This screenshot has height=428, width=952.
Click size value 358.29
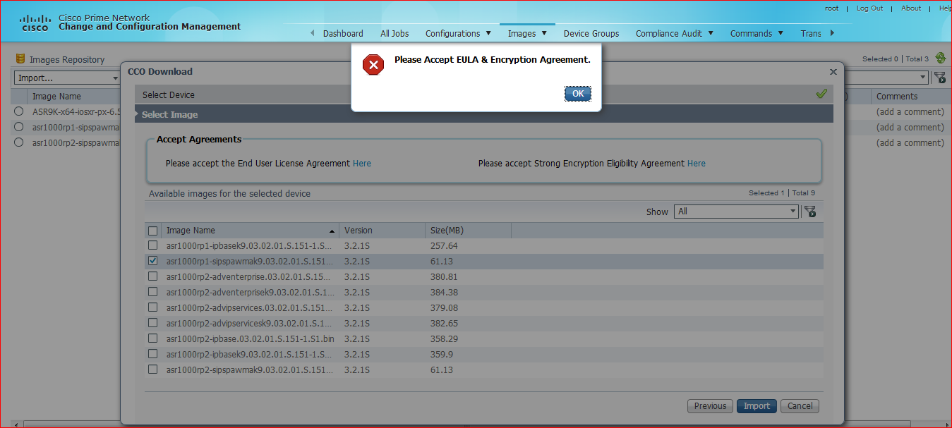click(x=444, y=339)
